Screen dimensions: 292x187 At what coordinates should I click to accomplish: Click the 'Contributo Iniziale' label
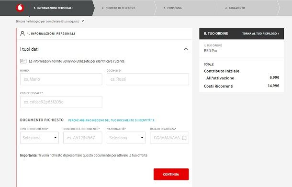(x=222, y=71)
